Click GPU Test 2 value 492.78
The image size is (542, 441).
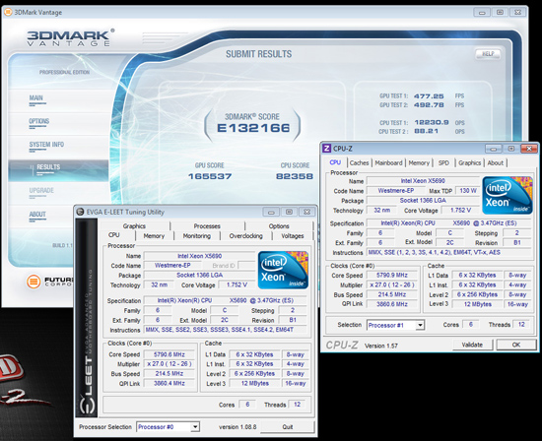pos(429,105)
